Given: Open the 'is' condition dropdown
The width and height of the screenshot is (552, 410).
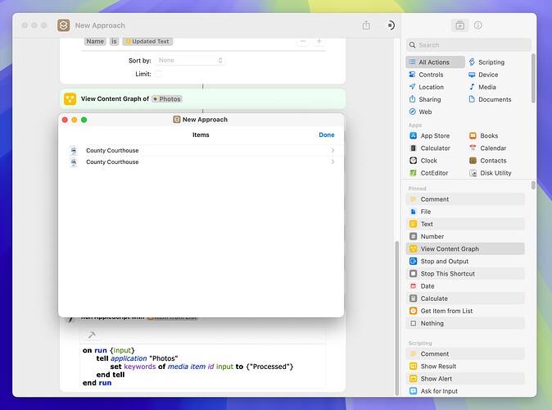Looking at the screenshot, I should click(114, 41).
